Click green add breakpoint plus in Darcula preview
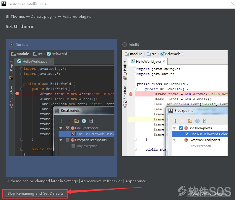The width and height of the screenshot is (235, 200). (62, 121)
